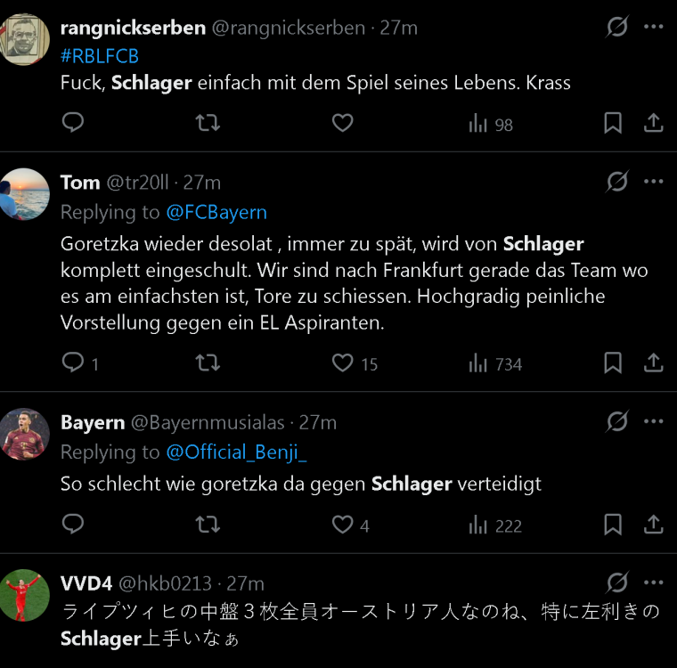
Task: Open more options on rangnickserben's tweet
Action: click(x=654, y=27)
